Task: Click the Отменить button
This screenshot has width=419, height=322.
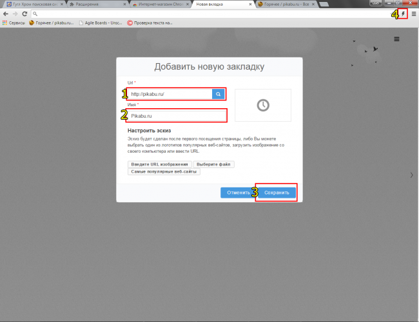Action: point(239,193)
